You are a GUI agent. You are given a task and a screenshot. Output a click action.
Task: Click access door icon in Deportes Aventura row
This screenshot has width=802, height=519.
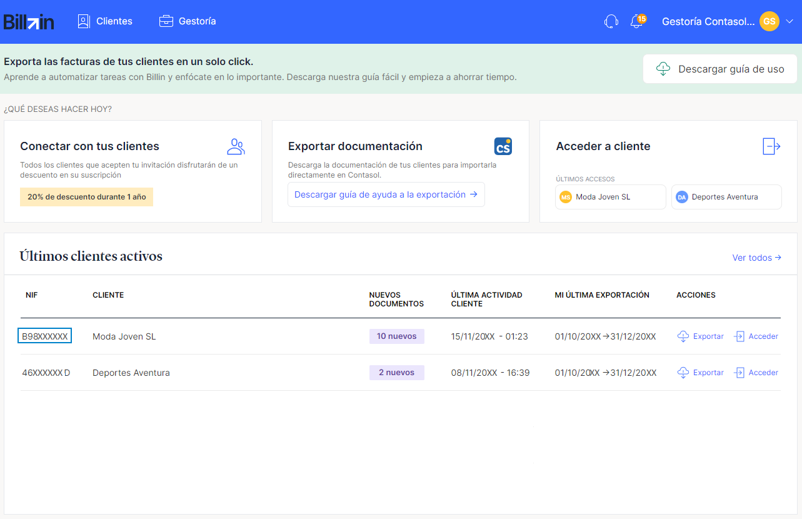coord(739,373)
